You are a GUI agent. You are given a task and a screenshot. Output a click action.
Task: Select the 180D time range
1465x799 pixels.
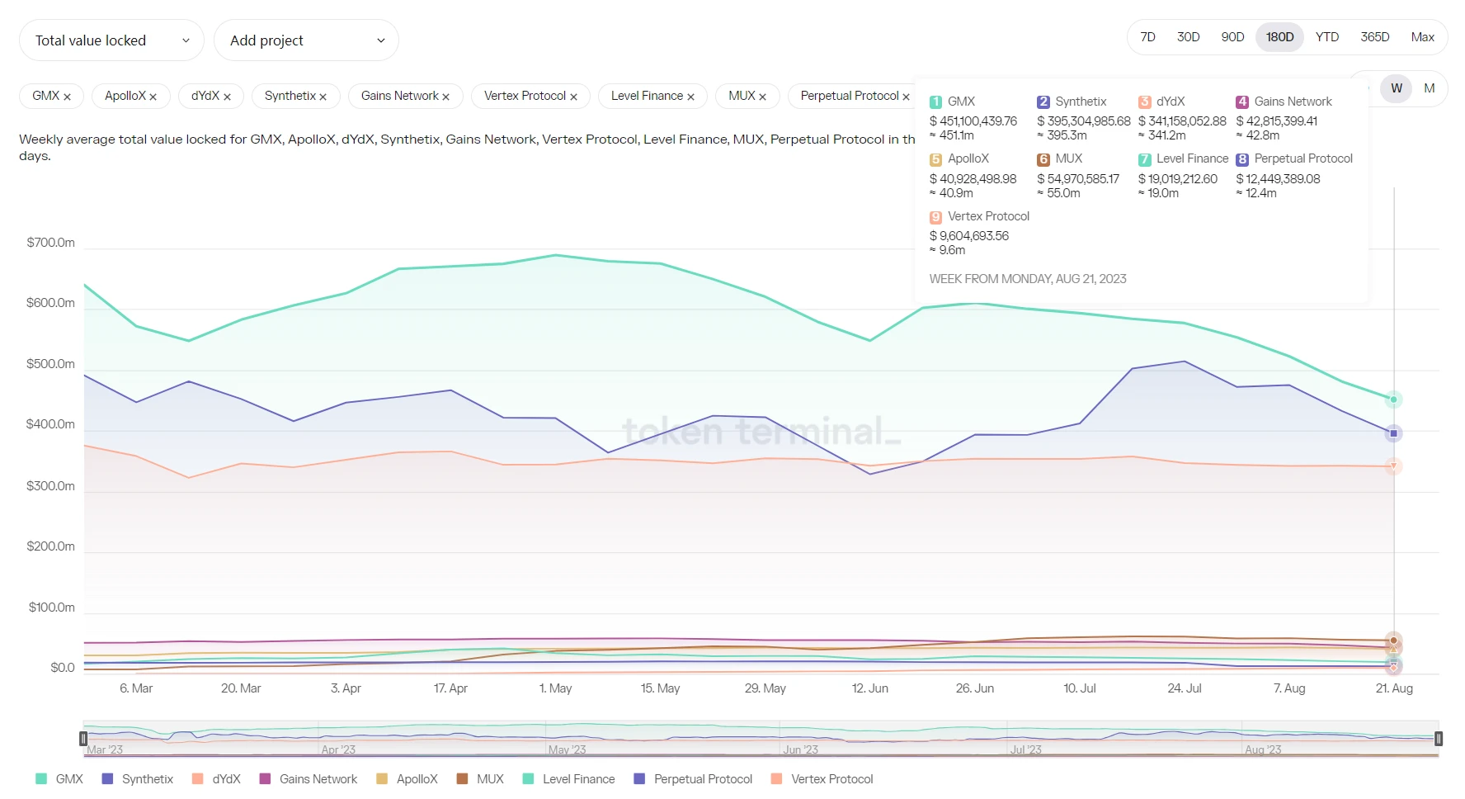(x=1279, y=37)
